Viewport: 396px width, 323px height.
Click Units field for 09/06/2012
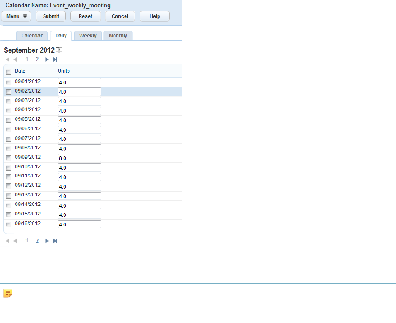pos(79,130)
